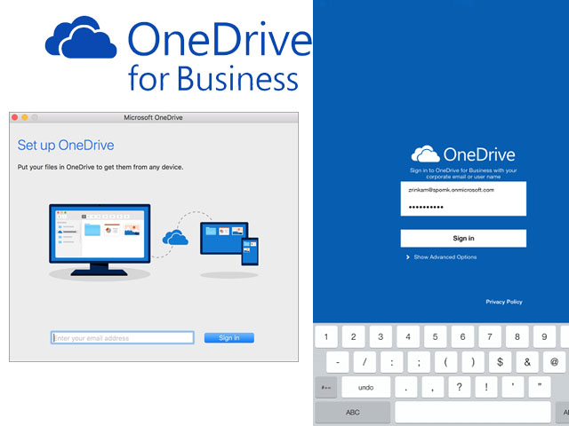Tap the 8 key on keyboard
Image resolution: width=569 pixels, height=426 pixels.
(x=517, y=336)
